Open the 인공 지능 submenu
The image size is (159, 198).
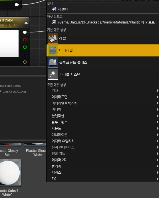[103, 154]
